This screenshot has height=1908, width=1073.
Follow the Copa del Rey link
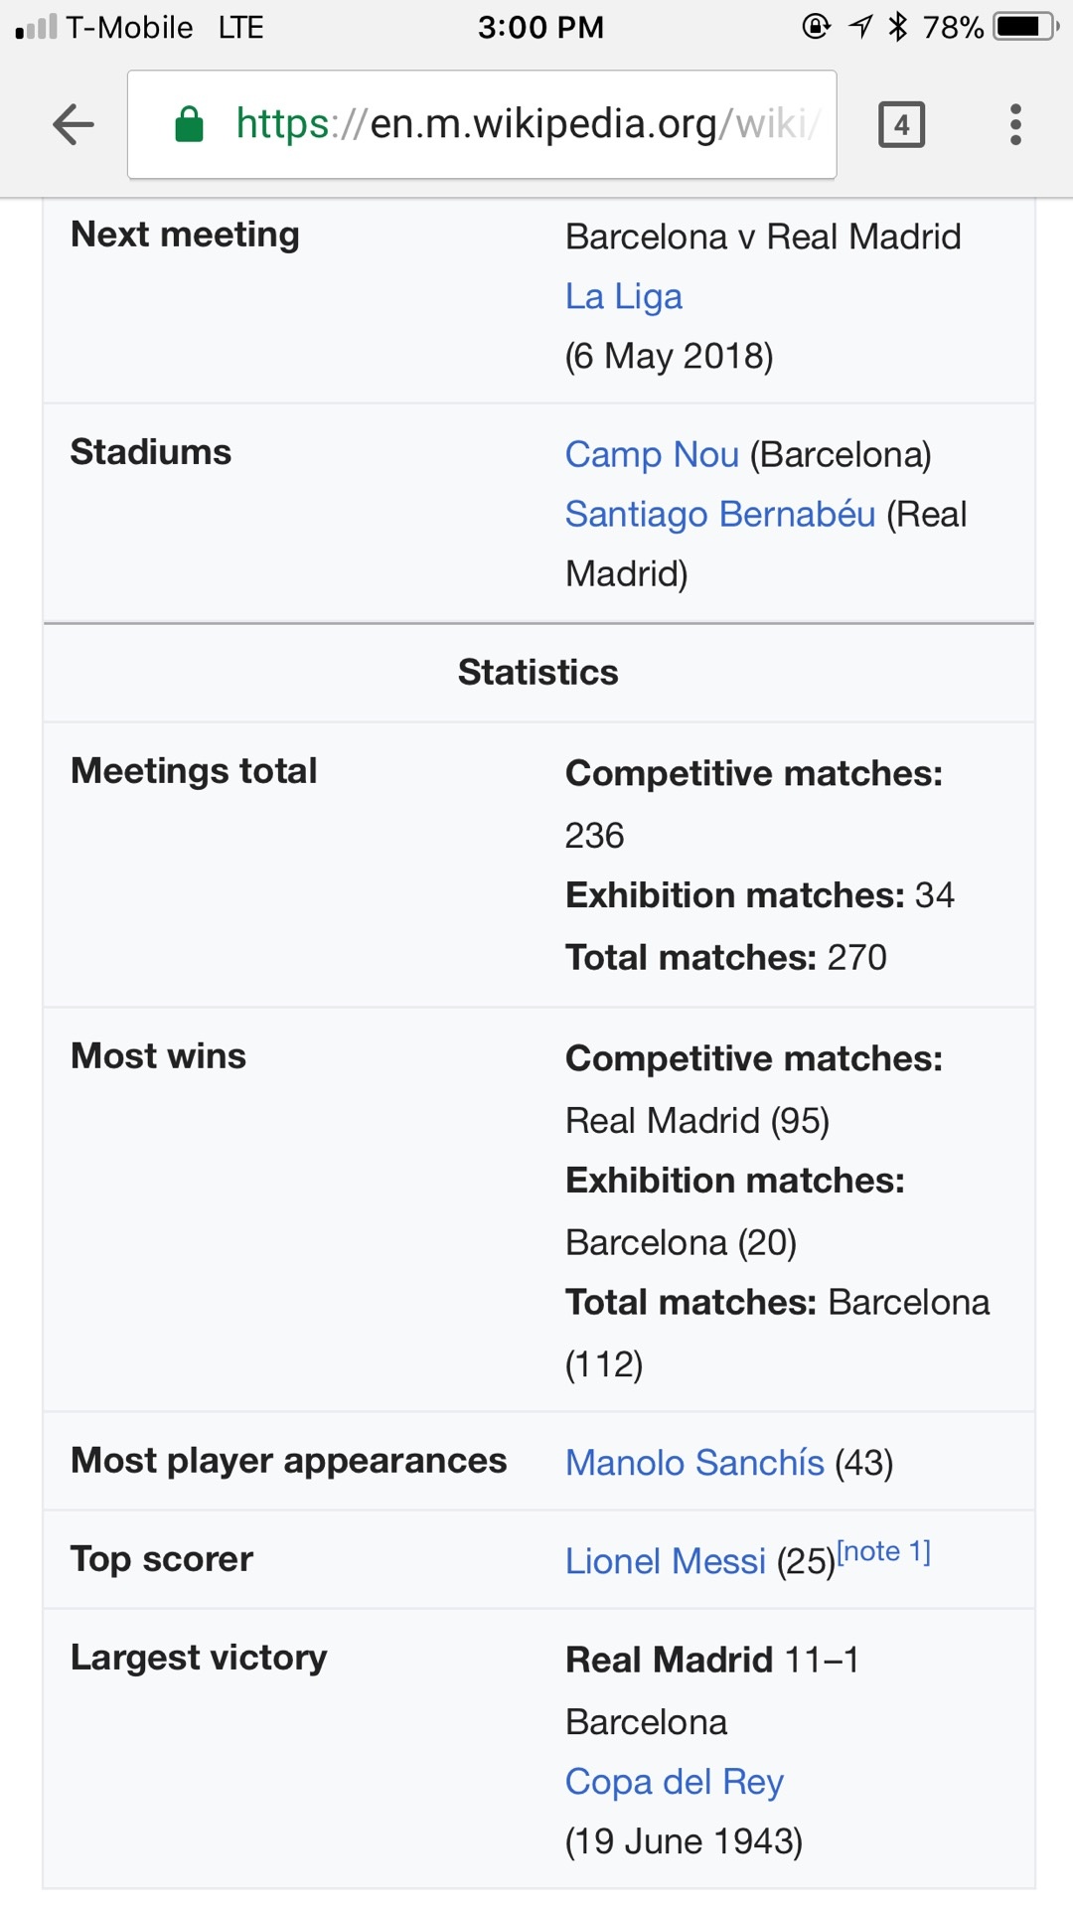[x=674, y=1781]
